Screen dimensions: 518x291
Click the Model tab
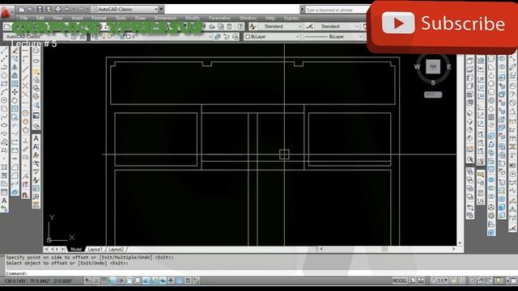[76, 250]
